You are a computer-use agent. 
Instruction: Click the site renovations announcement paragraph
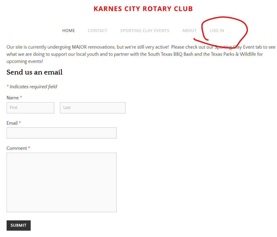tap(141, 54)
